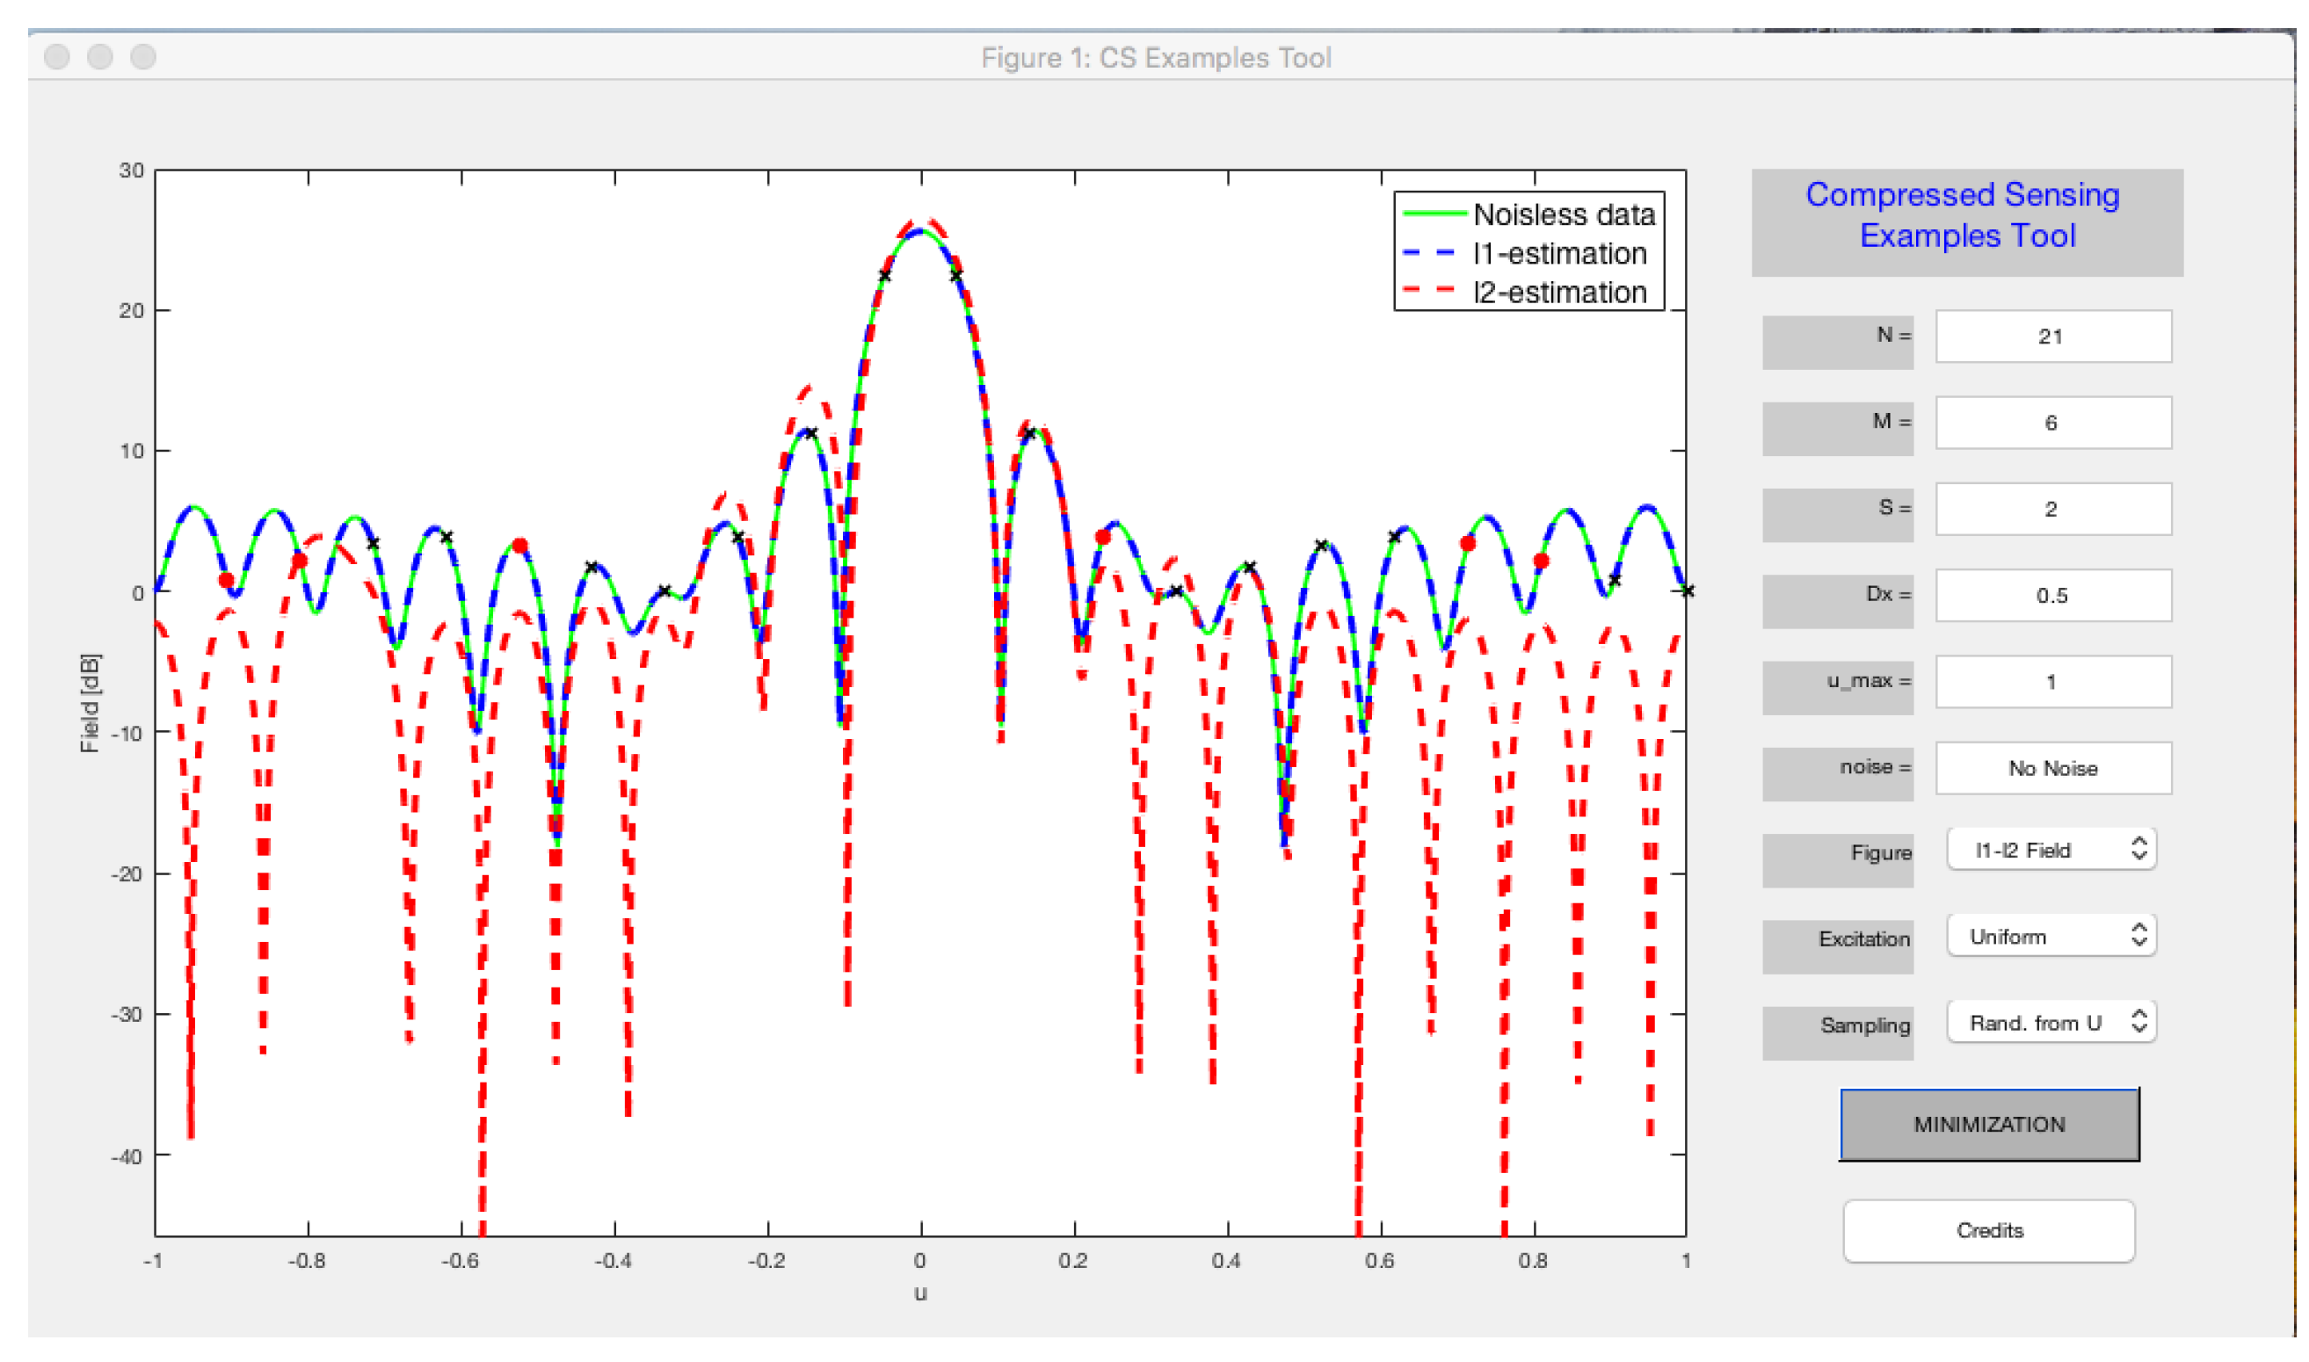Click the N input field containing 21

(2053, 336)
